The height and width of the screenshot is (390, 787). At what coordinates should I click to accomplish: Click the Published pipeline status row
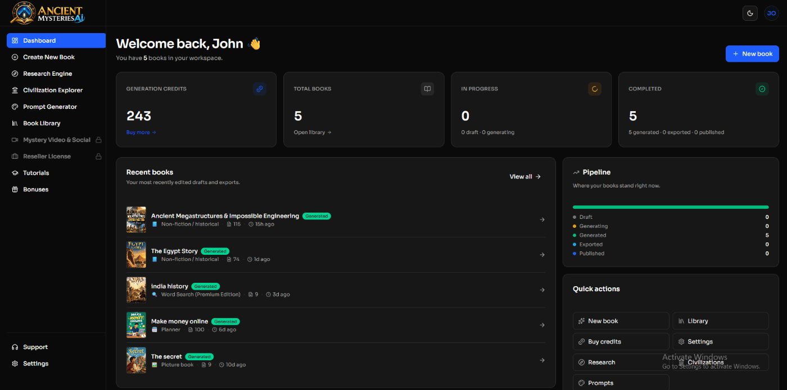click(671, 254)
